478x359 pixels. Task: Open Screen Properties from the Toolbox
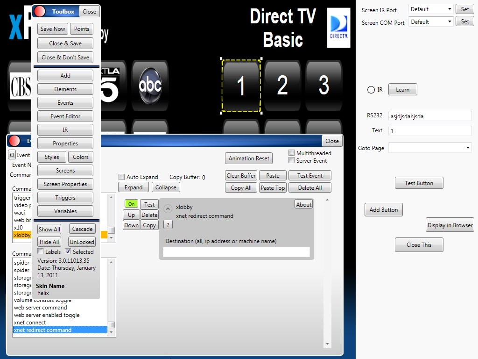click(x=65, y=184)
